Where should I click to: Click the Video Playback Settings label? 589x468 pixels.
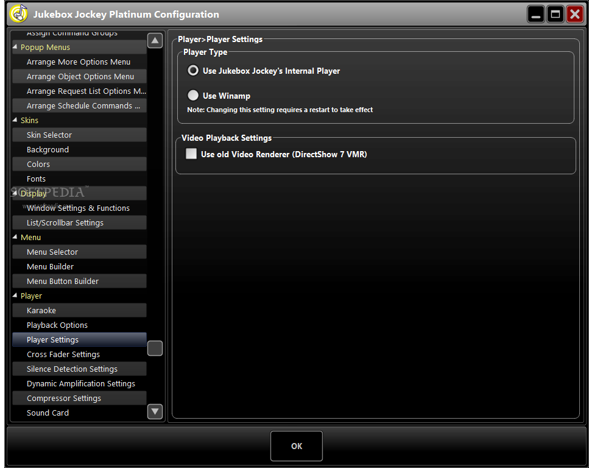click(227, 138)
